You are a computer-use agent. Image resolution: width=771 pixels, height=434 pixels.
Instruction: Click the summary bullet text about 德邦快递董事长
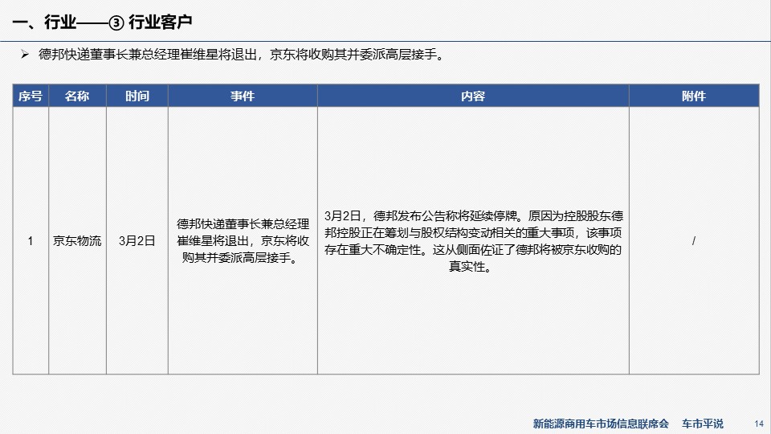242,55
